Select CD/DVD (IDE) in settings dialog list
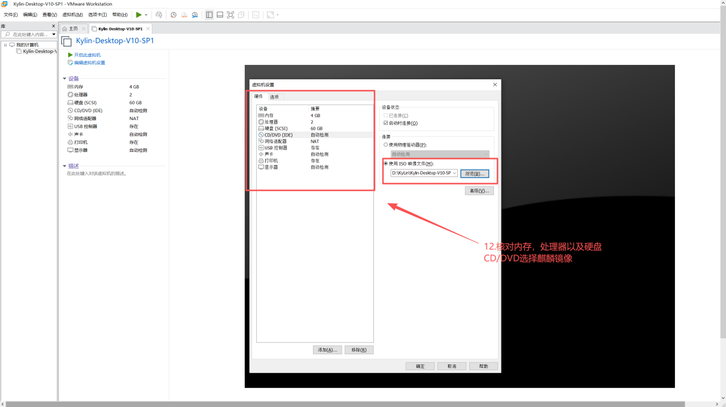726x407 pixels. 315,135
